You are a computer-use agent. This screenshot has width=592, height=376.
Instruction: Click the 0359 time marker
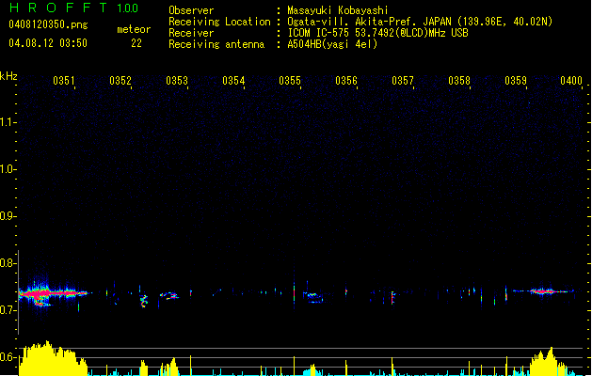click(516, 81)
